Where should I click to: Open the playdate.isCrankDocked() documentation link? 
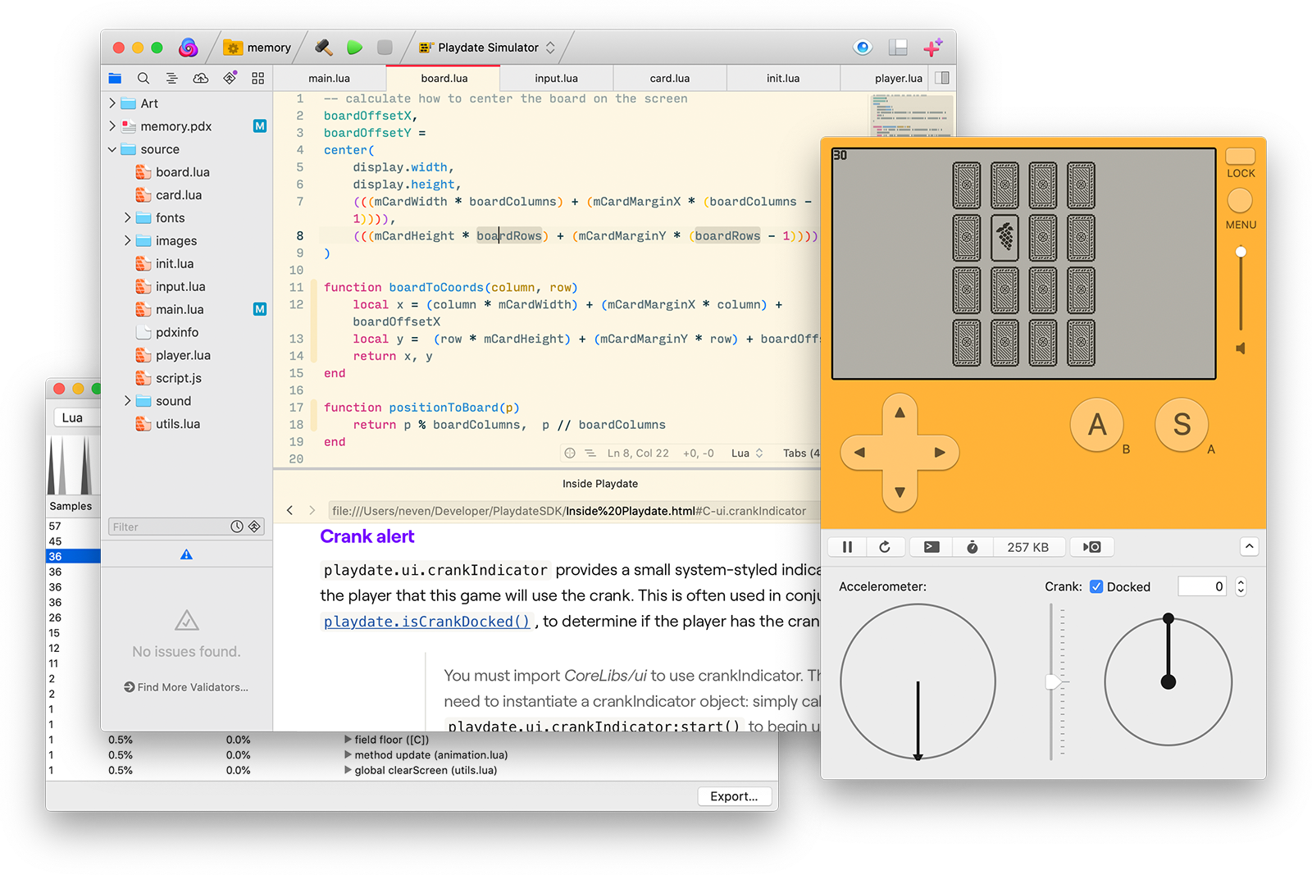point(427,622)
